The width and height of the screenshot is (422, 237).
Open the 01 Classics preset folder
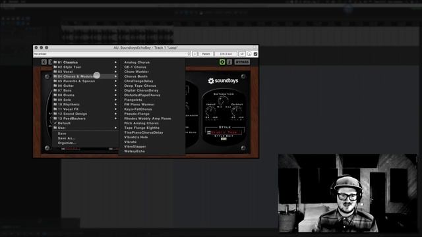pos(86,63)
